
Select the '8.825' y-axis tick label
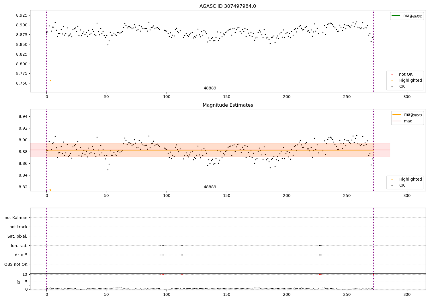[x=21, y=54]
